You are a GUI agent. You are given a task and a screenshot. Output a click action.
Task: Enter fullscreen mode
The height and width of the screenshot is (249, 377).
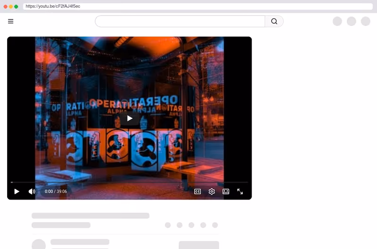(x=240, y=191)
